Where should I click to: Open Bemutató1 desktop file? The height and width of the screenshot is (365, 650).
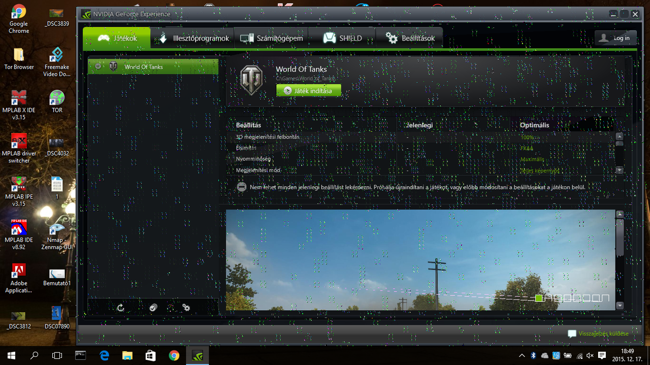coord(57,277)
